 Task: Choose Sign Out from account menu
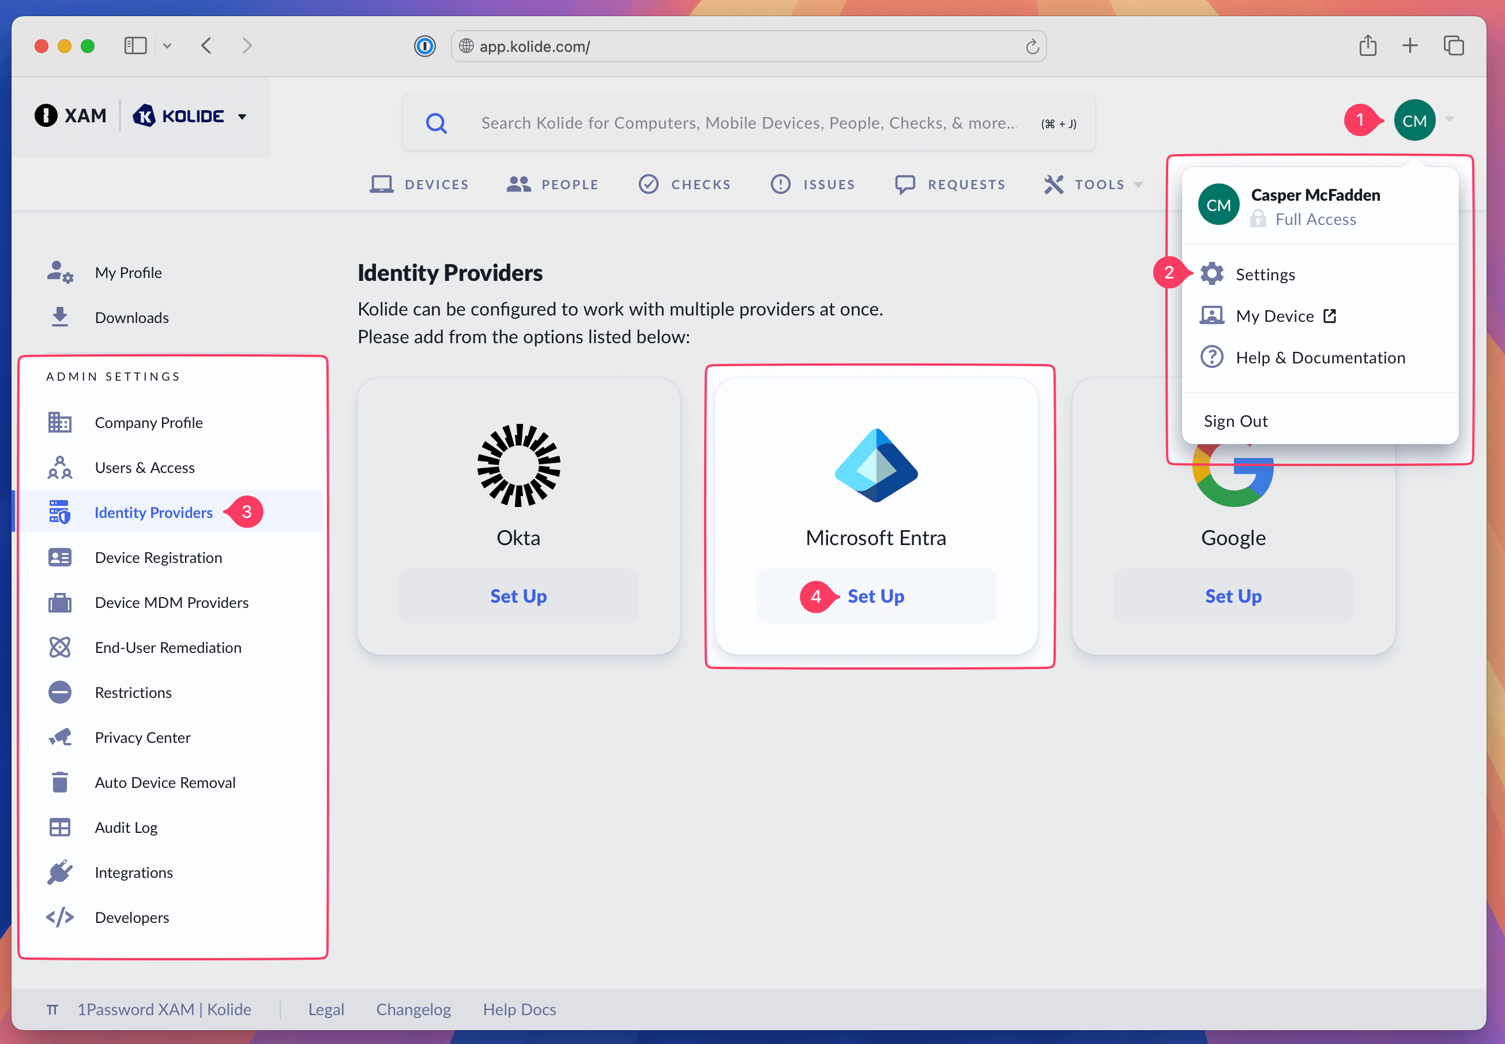point(1235,421)
